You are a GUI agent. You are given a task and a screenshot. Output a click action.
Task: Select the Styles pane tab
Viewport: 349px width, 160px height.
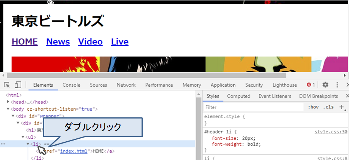(x=213, y=96)
